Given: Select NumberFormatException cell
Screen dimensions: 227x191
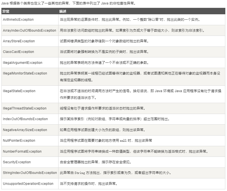Looking at the screenshot, I should 30,152.
